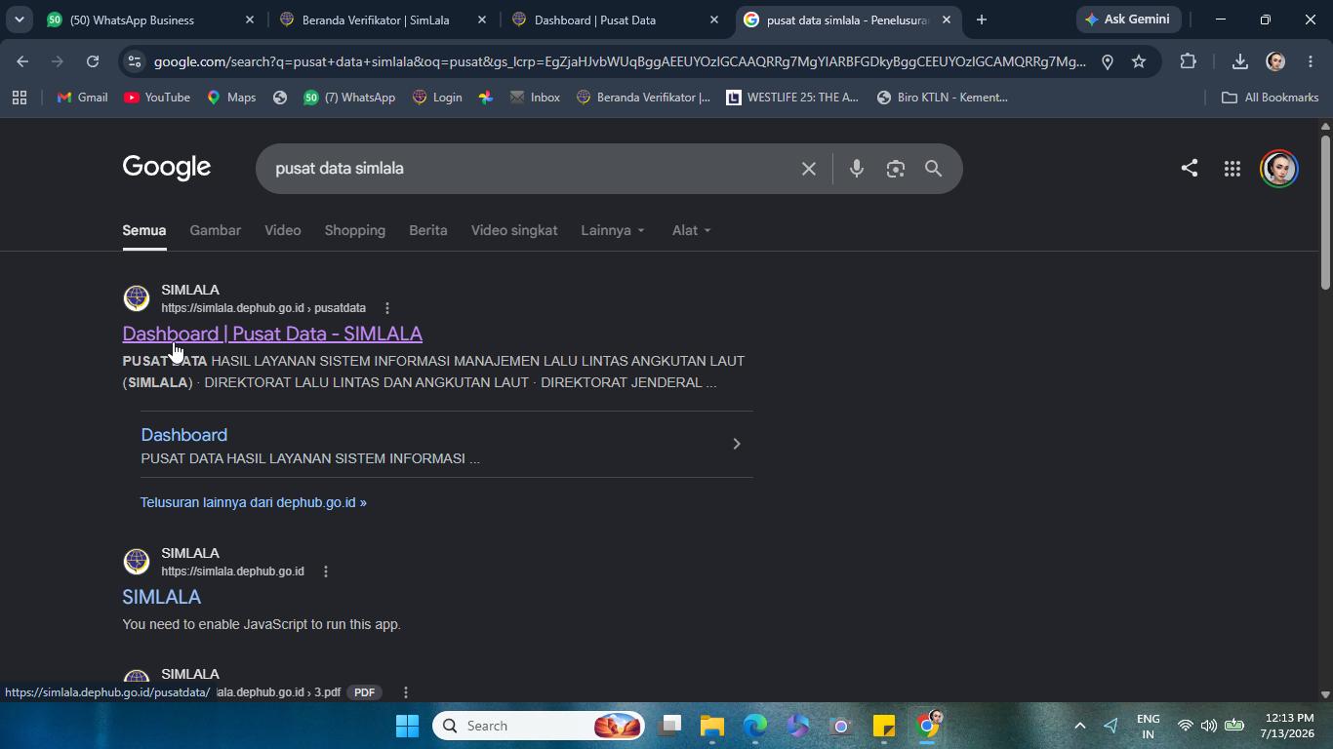Reload the current page
The width and height of the screenshot is (1333, 749).
93,61
